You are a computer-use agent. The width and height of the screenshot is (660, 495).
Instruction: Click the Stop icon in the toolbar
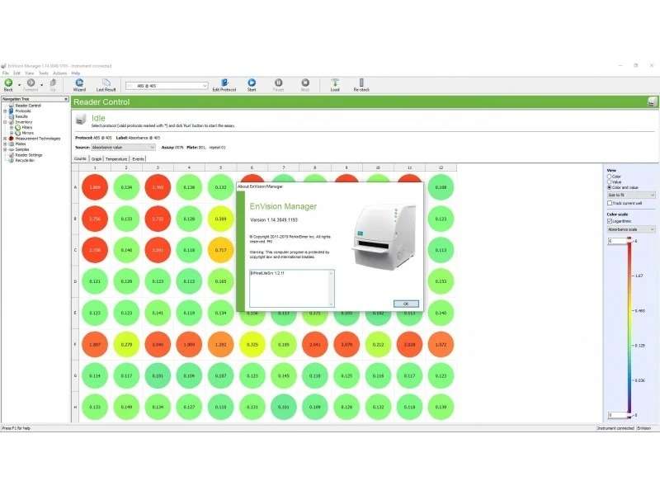(x=305, y=82)
